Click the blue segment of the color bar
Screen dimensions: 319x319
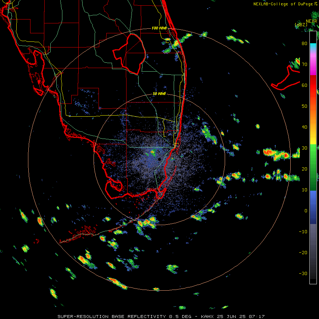point(313,207)
